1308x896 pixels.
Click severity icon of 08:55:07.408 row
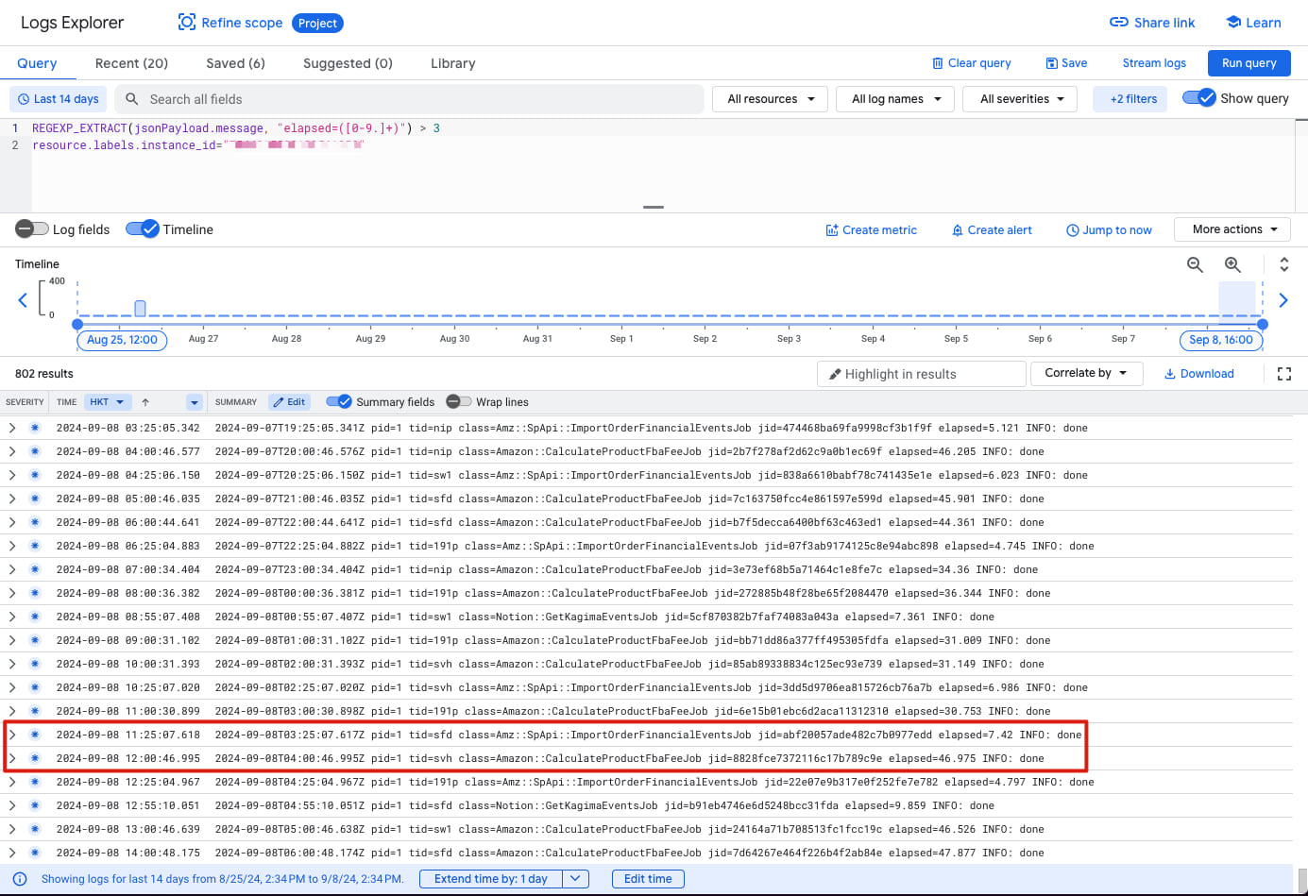(35, 617)
